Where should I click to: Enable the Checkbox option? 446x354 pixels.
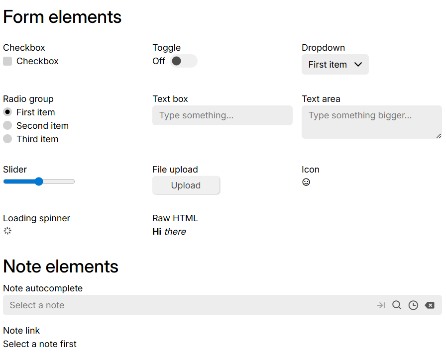pos(7,61)
